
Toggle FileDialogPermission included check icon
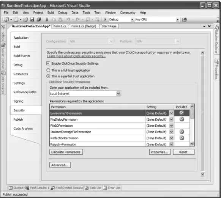point(182,119)
